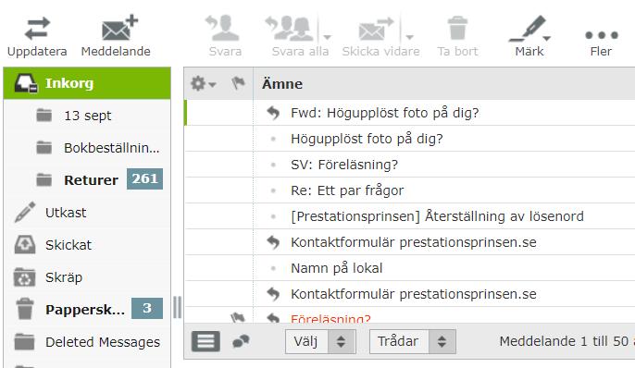This screenshot has height=368, width=635.
Task: Expand the Svara alla dropdown arrow
Action: (x=328, y=37)
